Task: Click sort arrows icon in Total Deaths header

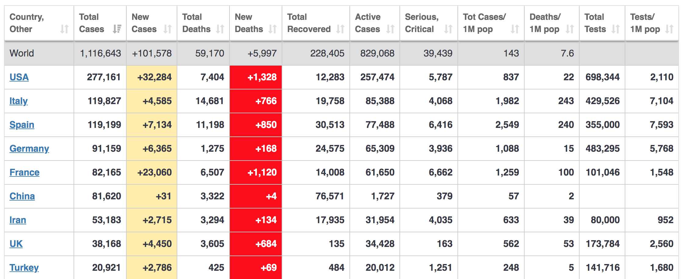Action: click(220, 29)
